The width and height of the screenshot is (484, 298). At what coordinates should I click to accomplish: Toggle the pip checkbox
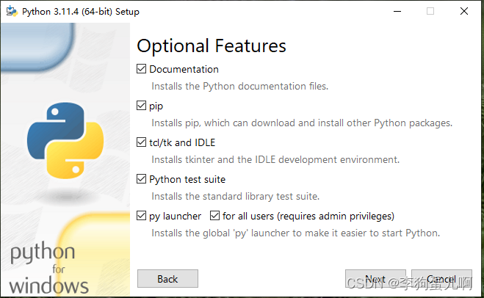[x=141, y=106]
